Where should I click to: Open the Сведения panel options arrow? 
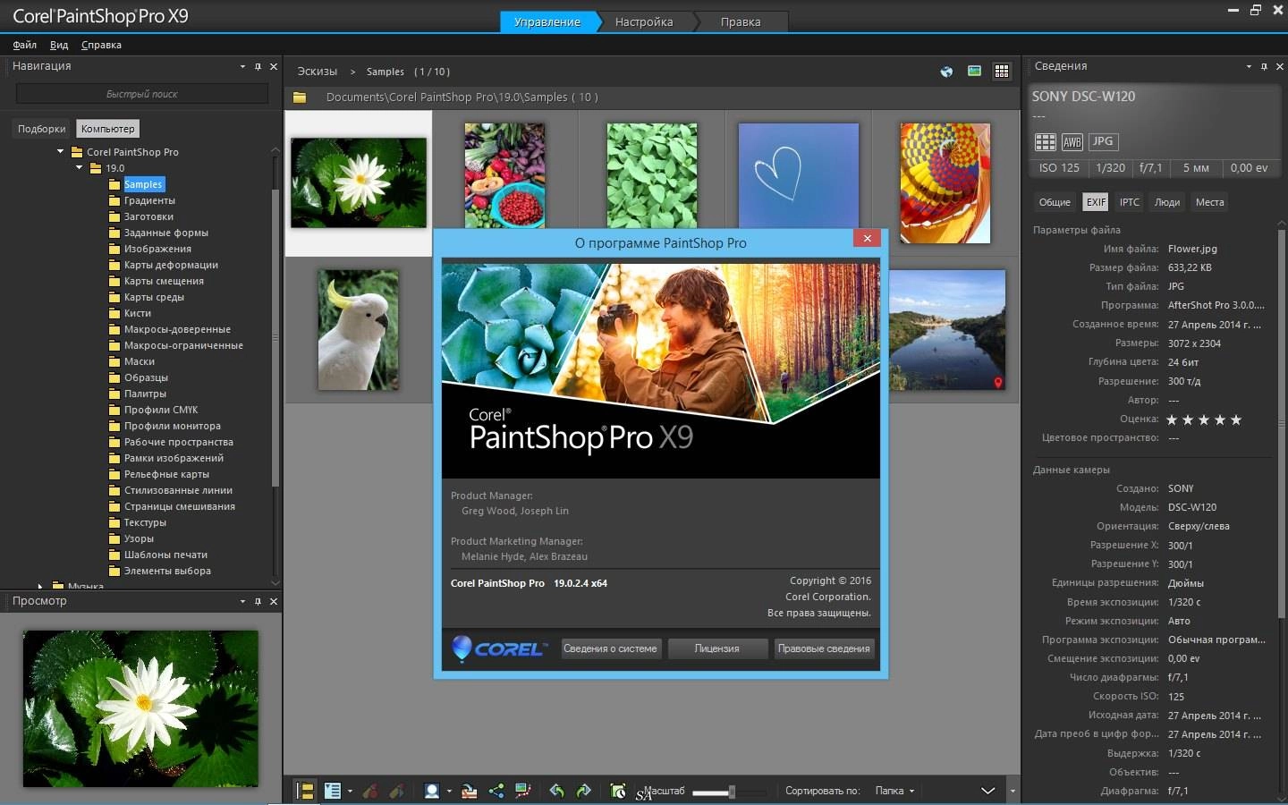pyautogui.click(x=1249, y=66)
